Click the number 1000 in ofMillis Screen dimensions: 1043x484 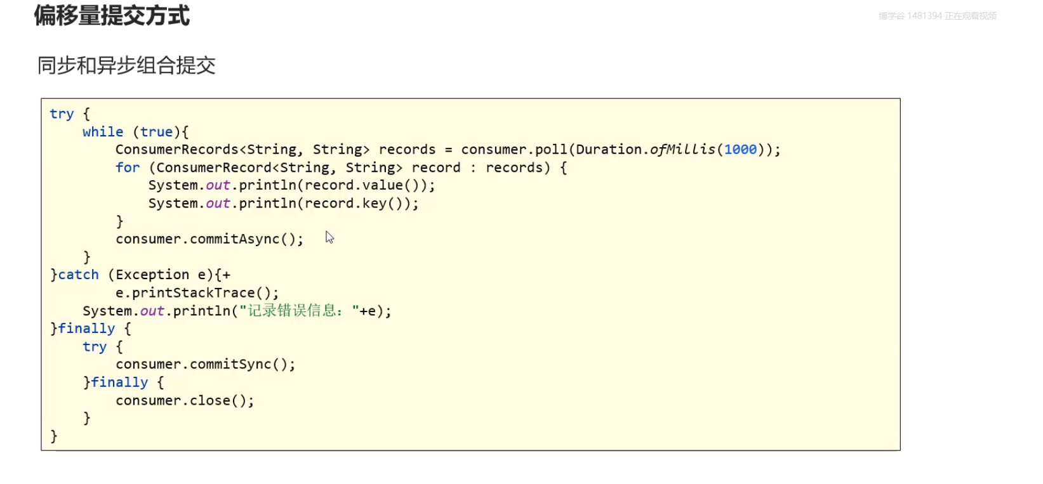(x=740, y=150)
